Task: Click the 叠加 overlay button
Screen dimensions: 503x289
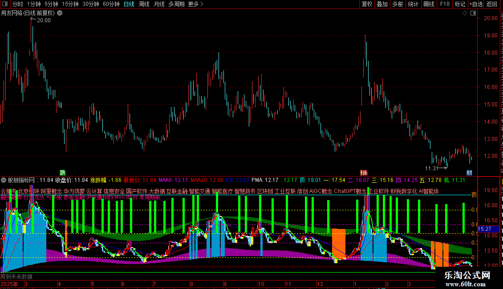Action: (x=382, y=4)
